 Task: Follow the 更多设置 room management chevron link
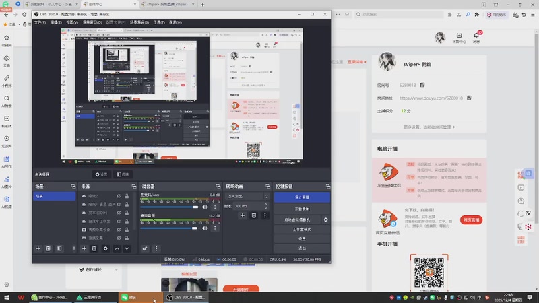[x=429, y=127]
